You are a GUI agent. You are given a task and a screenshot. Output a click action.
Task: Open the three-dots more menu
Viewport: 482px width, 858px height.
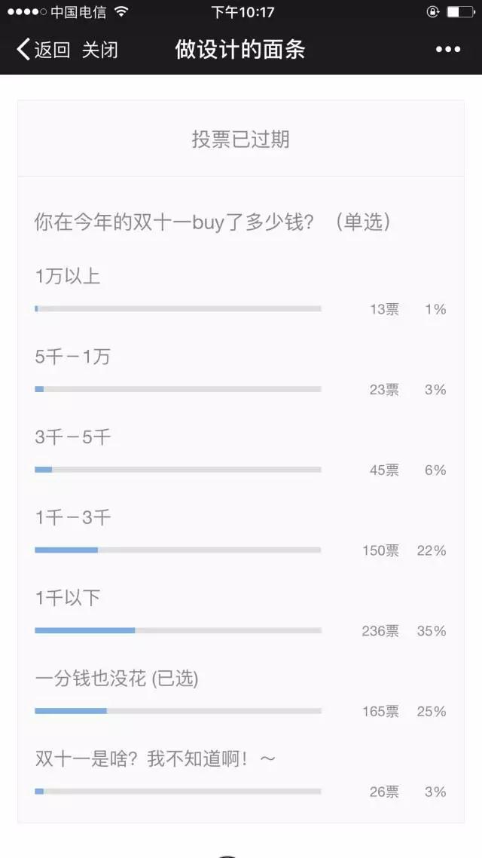448,50
